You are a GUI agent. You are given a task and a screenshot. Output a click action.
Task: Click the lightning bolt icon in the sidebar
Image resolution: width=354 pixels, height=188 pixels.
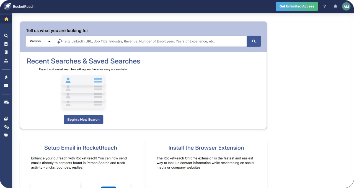click(6, 77)
